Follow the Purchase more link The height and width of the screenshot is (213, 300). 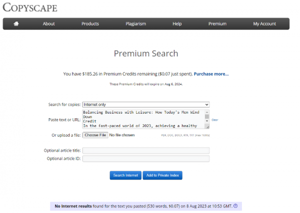coord(211,74)
